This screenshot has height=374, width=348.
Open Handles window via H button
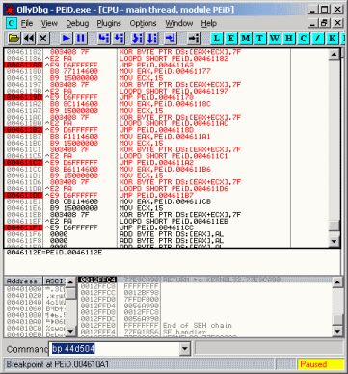[x=288, y=39]
